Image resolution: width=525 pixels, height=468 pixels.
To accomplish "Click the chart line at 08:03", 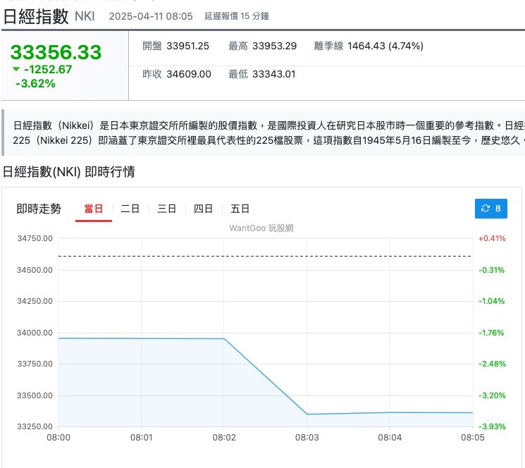I will (307, 414).
